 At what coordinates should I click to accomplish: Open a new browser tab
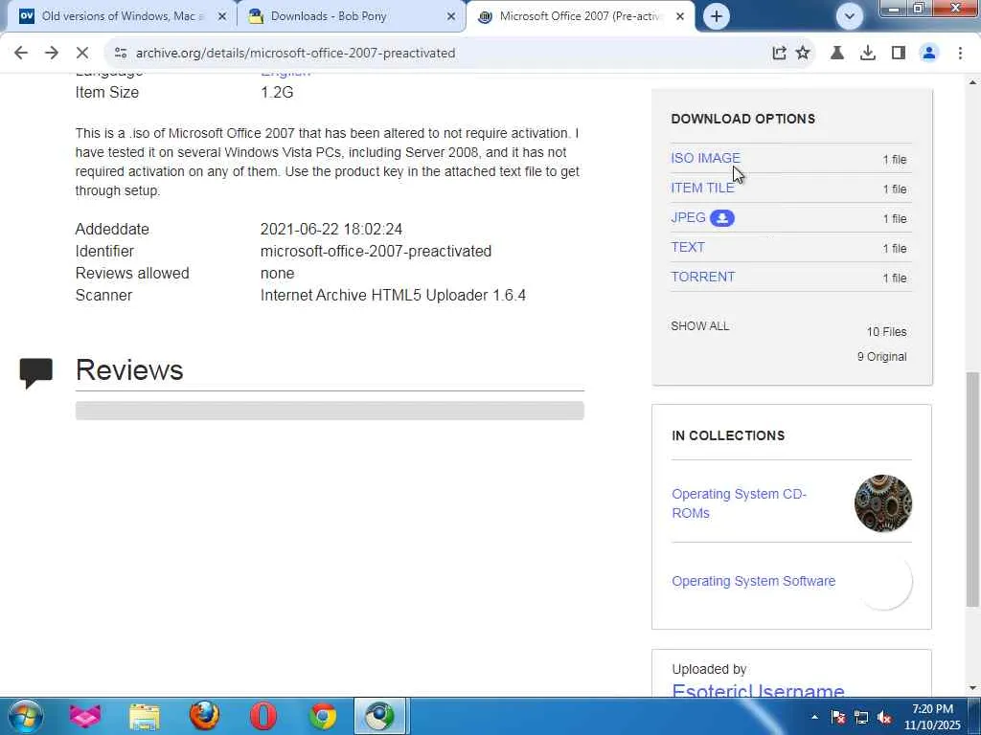[x=717, y=16]
